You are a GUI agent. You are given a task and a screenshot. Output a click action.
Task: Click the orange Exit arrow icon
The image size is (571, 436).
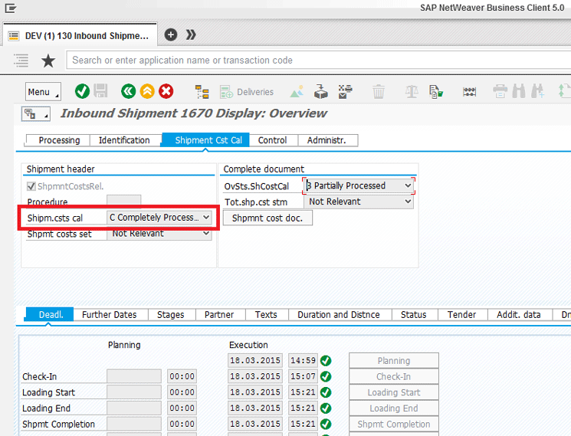click(147, 91)
